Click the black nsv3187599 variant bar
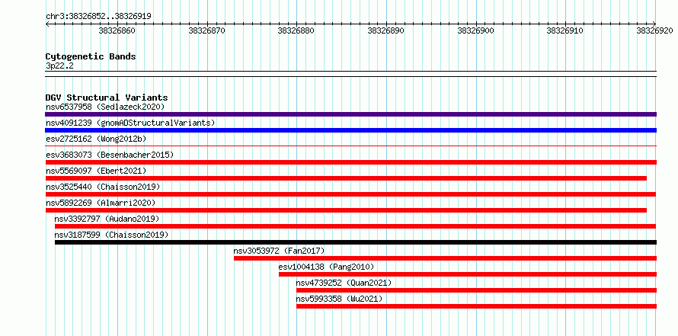This screenshot has height=336, width=678. coord(356,242)
